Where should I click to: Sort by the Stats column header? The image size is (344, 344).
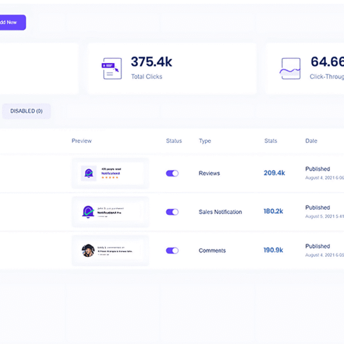point(271,141)
